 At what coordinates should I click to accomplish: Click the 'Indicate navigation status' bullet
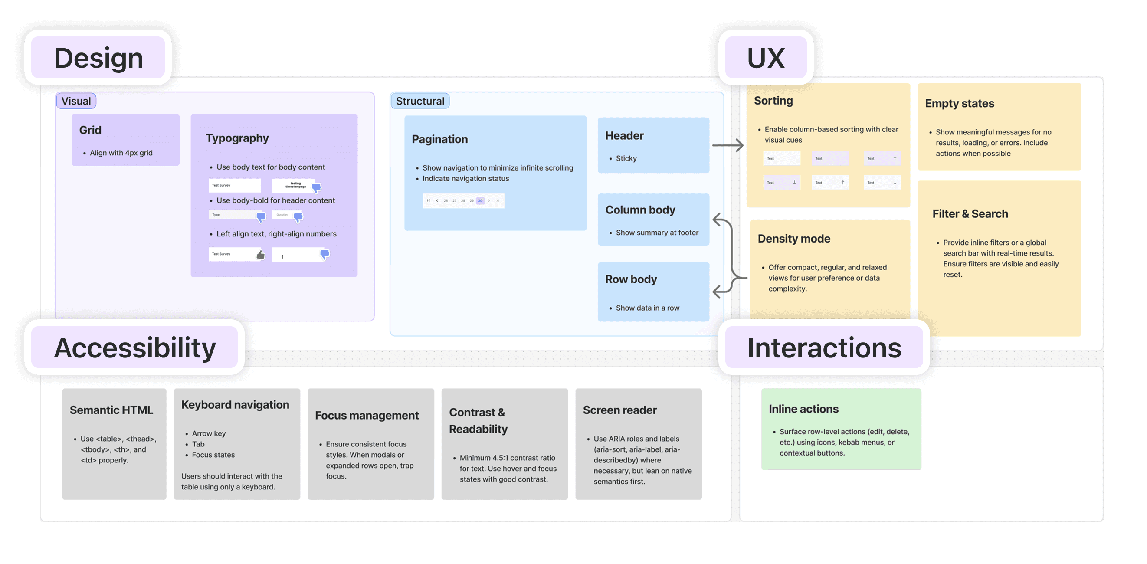tap(466, 178)
